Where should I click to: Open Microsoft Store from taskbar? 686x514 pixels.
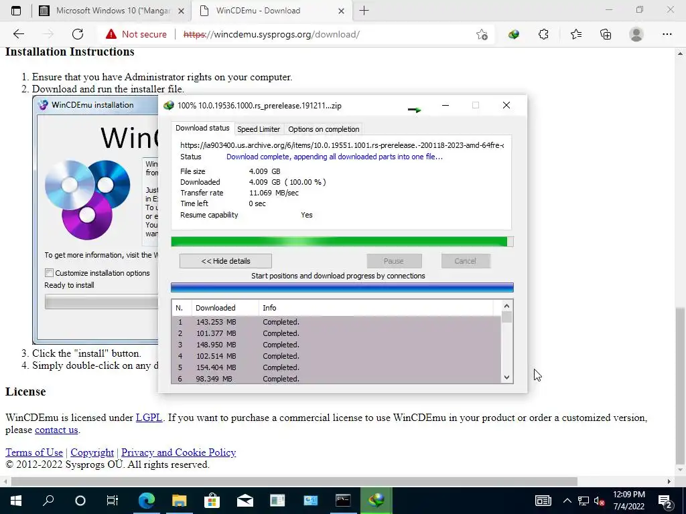coord(212,501)
